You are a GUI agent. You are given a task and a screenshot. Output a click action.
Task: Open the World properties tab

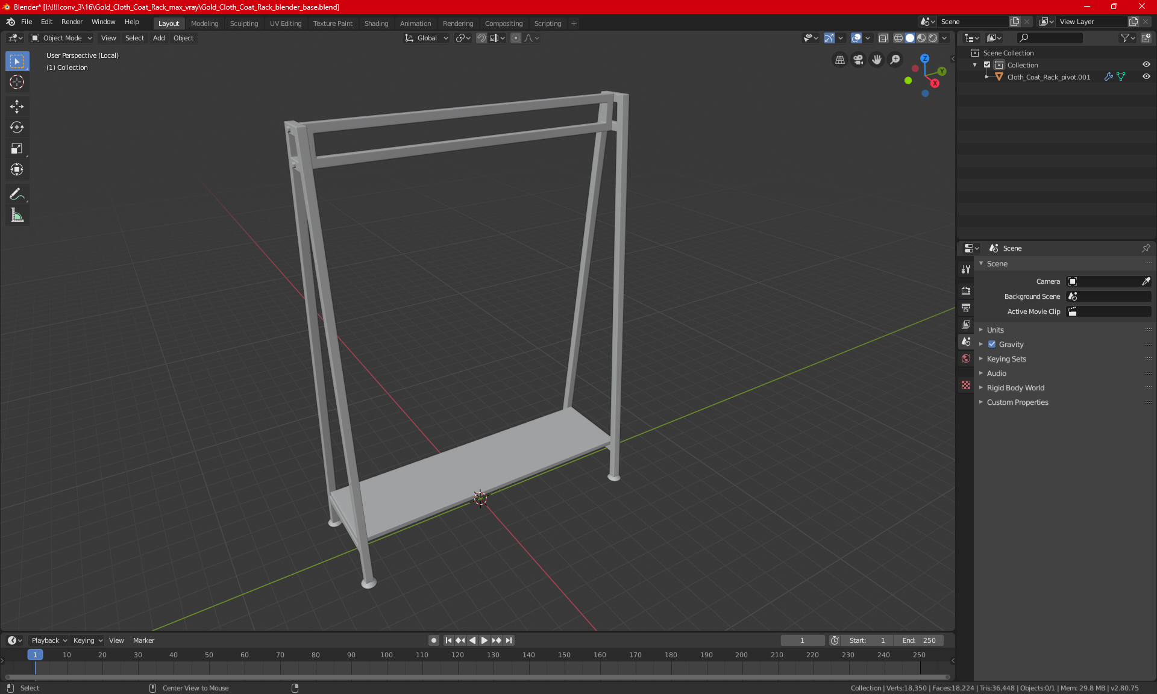966,358
